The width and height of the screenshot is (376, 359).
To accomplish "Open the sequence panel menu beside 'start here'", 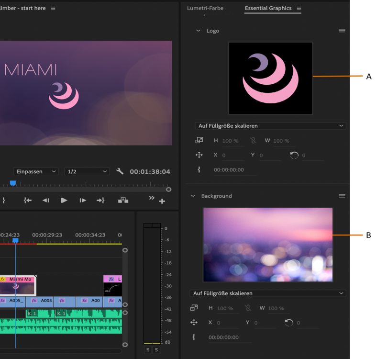I will pyautogui.click(x=53, y=9).
